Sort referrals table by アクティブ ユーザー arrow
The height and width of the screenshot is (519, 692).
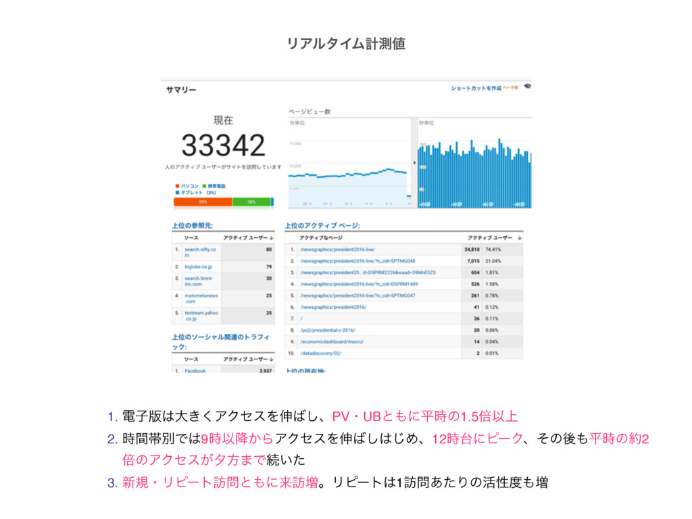tap(272, 238)
